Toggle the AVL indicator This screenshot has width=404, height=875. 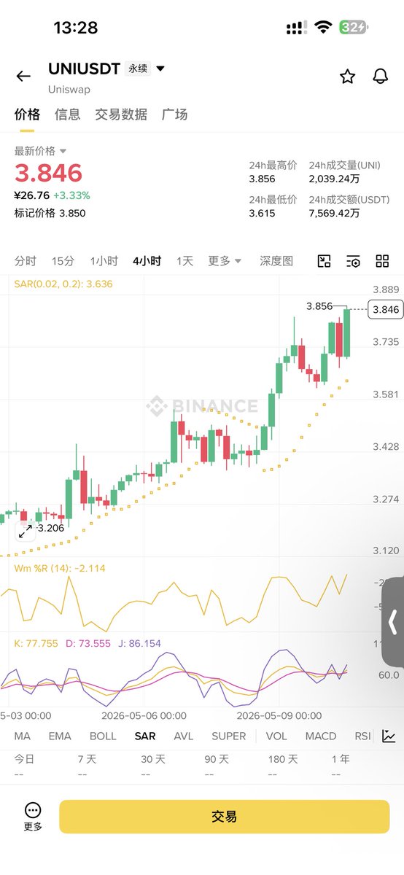pos(184,736)
